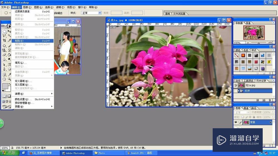Click the new style icon in Styles panel footer
Image resolution: width=278 pixels, height=156 pixels.
(x=264, y=73)
